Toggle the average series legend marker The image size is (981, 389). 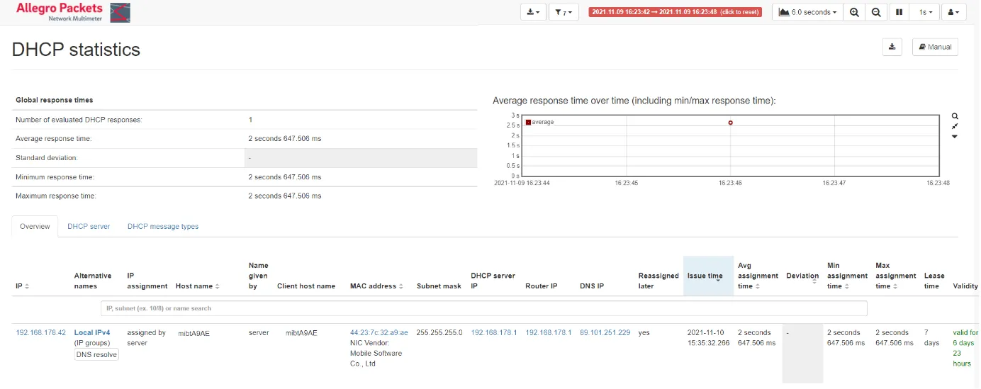[528, 122]
